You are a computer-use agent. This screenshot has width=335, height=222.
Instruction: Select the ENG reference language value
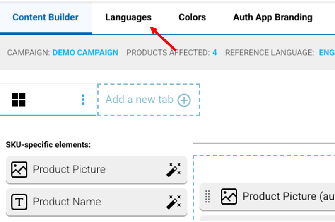pyautogui.click(x=327, y=53)
